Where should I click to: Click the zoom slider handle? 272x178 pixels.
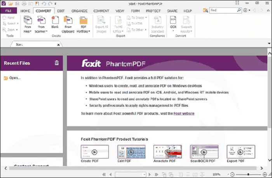(248, 174)
